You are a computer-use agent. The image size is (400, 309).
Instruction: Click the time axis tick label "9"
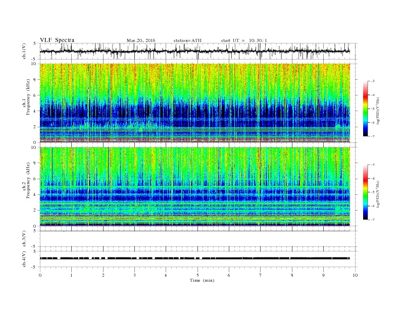(x=323, y=275)
